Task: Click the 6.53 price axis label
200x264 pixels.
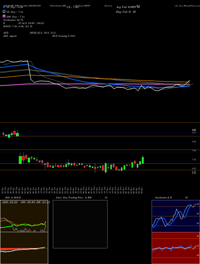Action: (x=194, y=168)
